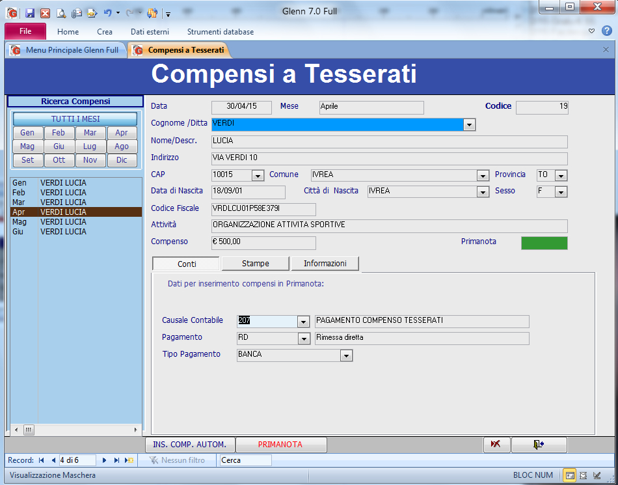Go to last record navigation arrow

[116, 460]
